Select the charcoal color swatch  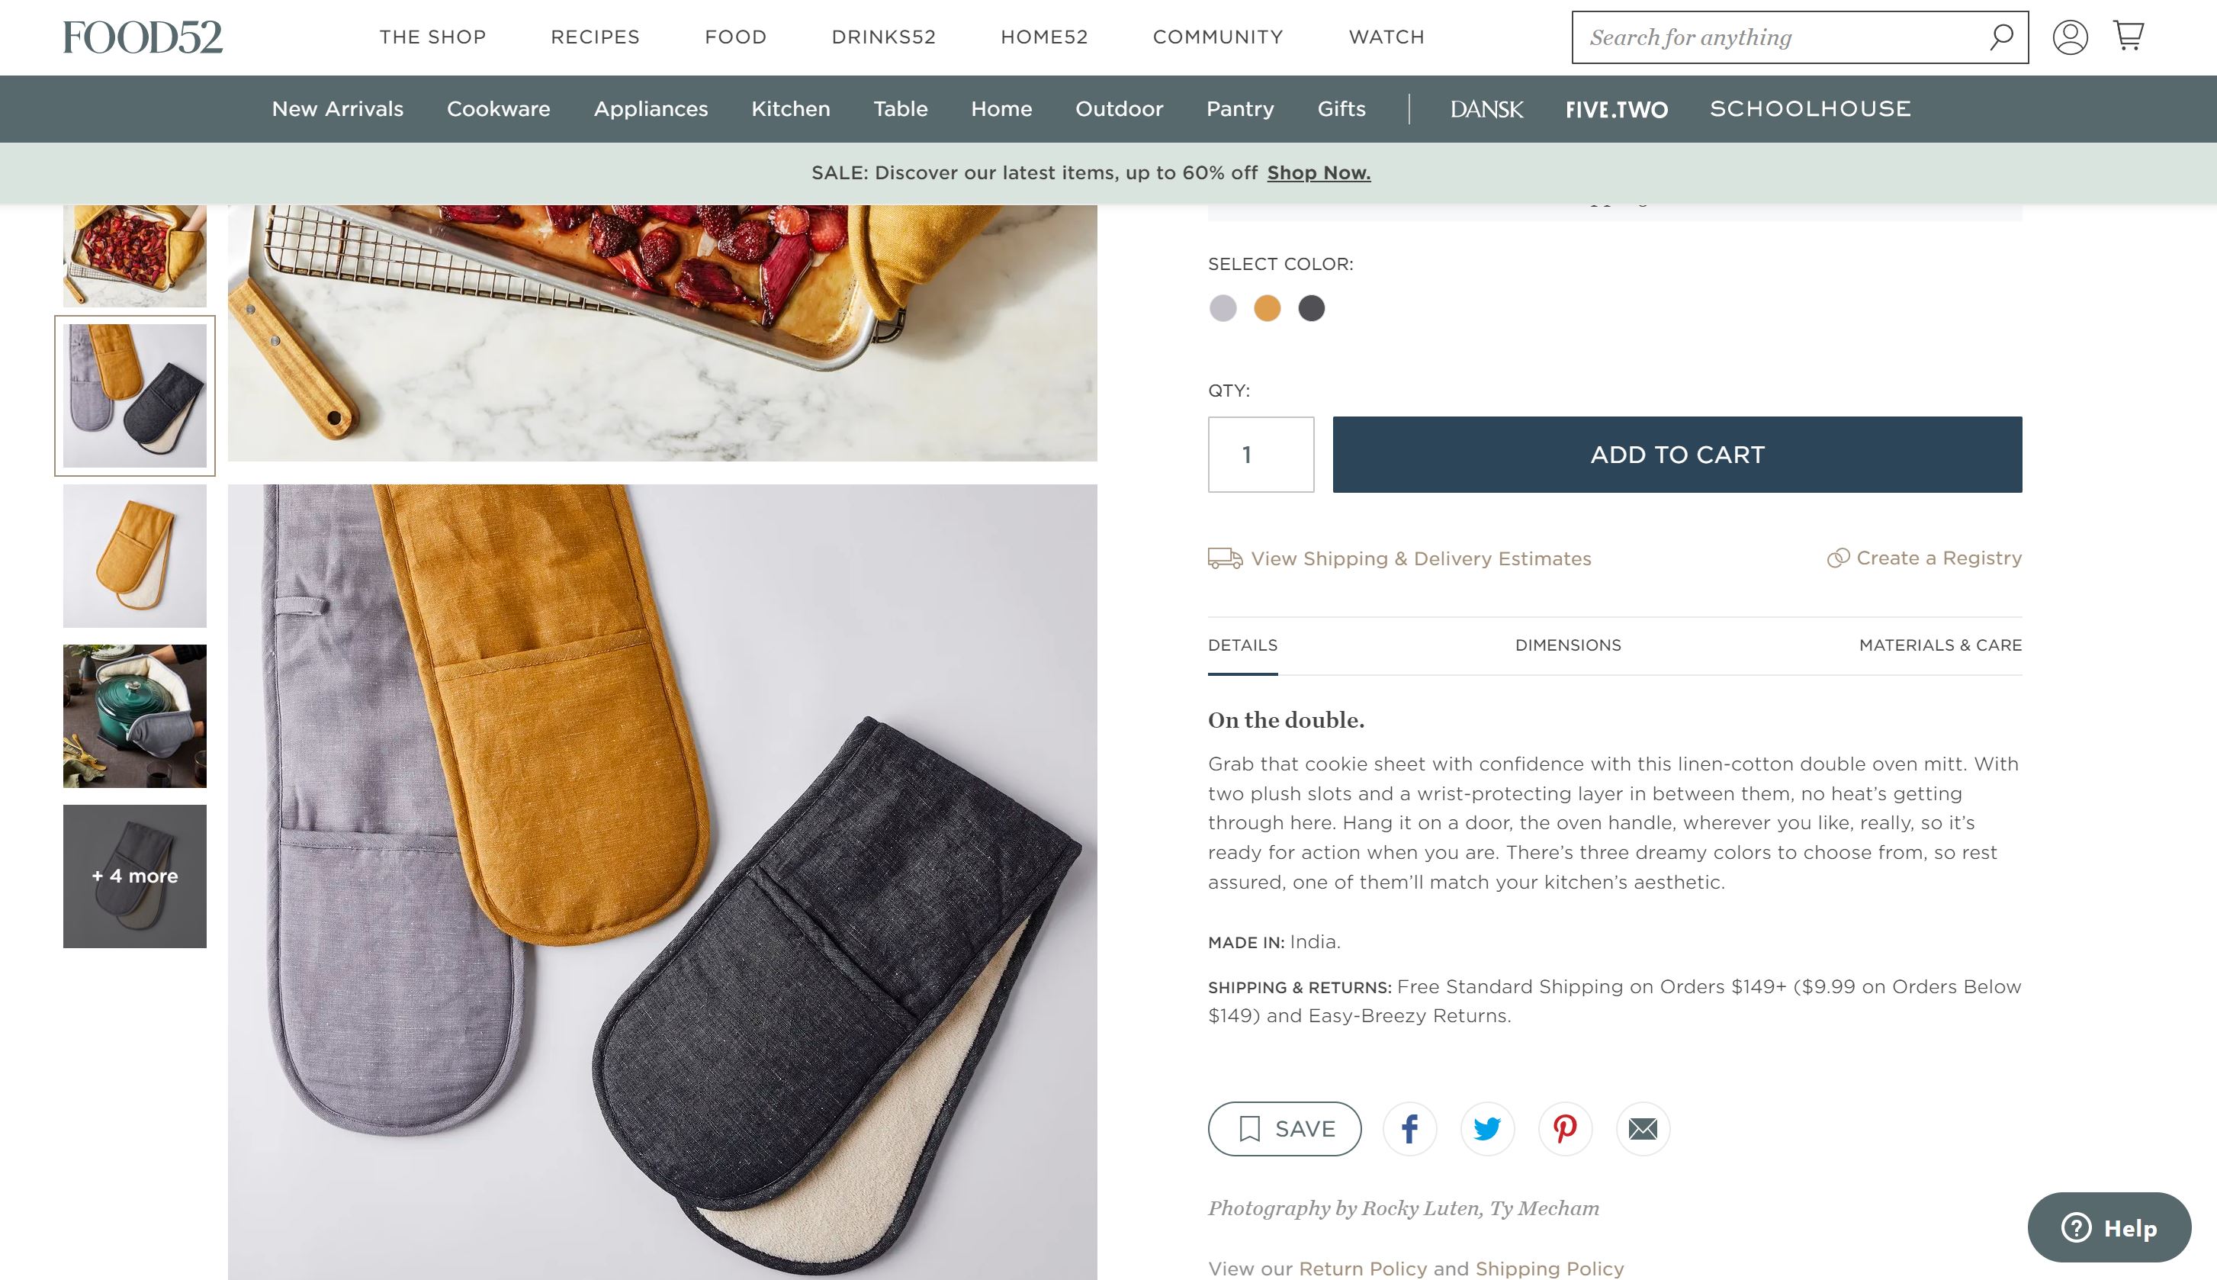tap(1311, 309)
